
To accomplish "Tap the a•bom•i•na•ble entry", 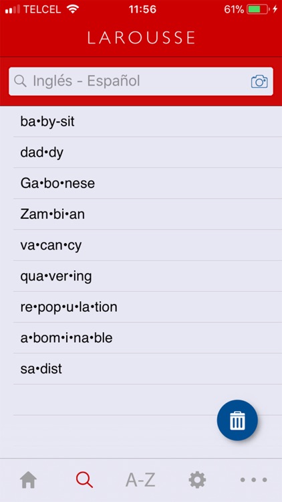I will (148, 338).
